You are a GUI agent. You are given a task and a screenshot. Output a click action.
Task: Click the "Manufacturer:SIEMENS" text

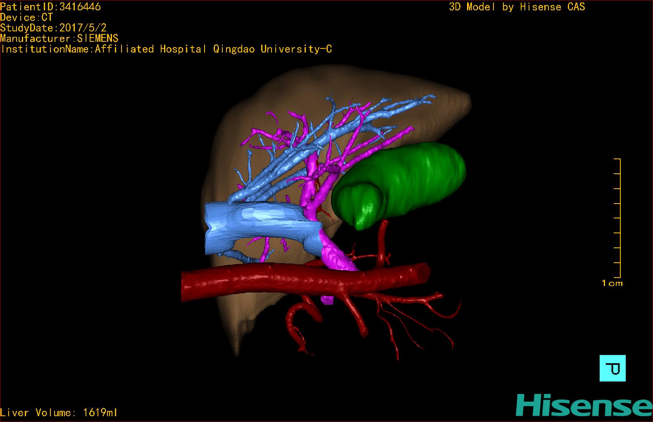(60, 38)
